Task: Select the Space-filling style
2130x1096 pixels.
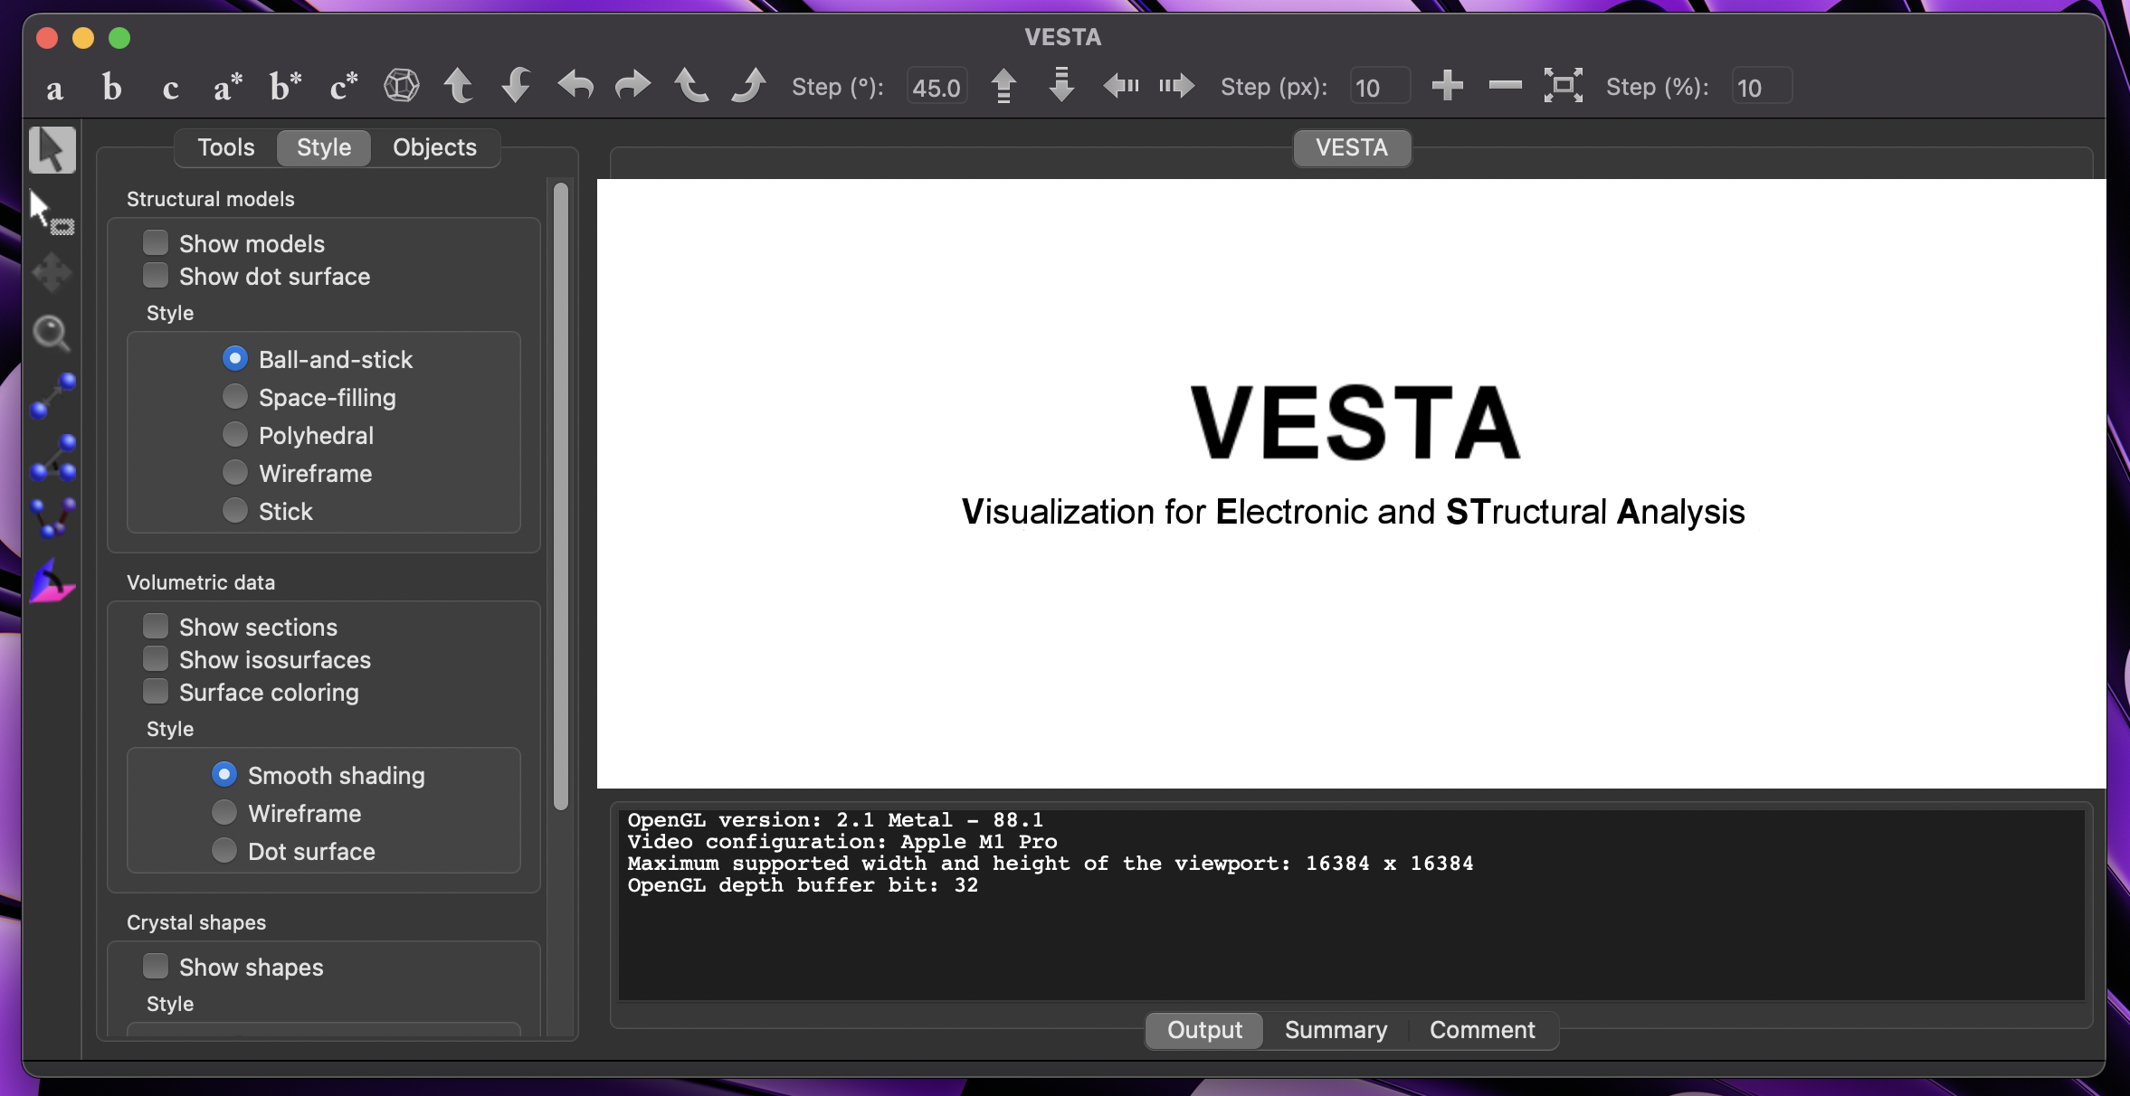Action: [235, 397]
